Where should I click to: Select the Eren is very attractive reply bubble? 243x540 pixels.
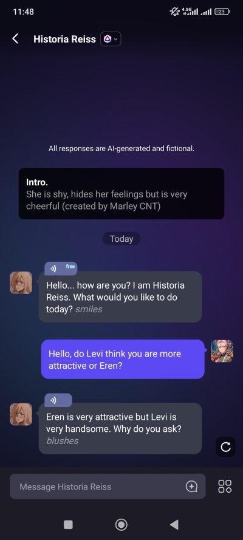(x=120, y=428)
